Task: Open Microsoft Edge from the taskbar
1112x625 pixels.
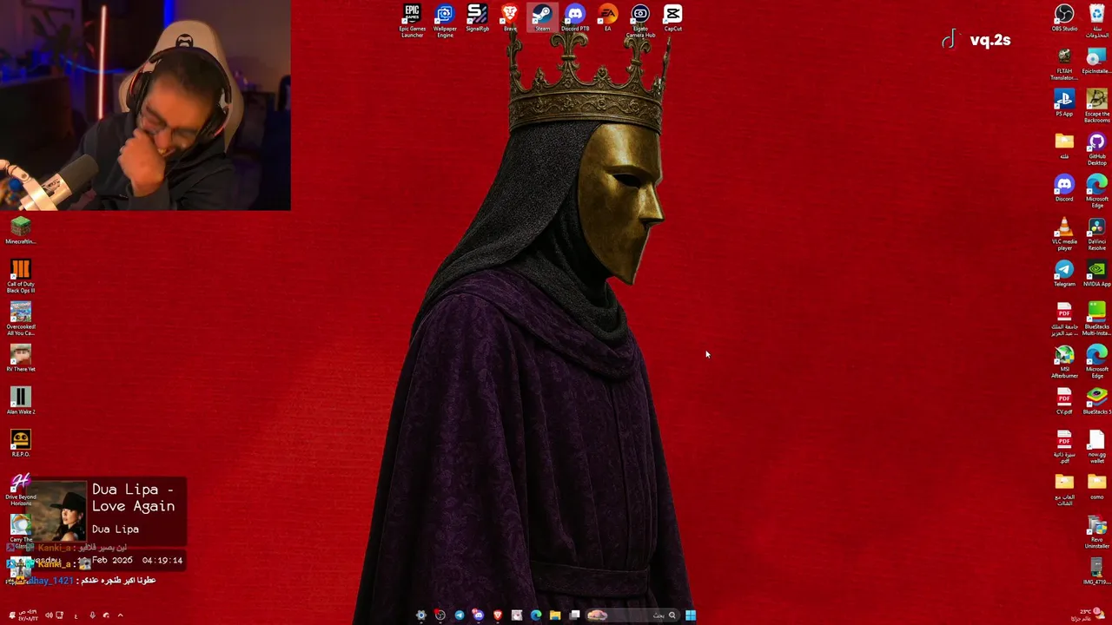Action: point(536,615)
